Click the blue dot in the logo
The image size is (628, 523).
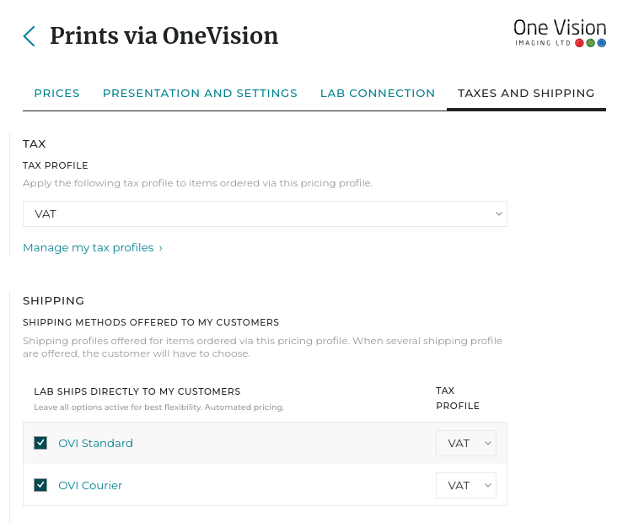coord(602,43)
